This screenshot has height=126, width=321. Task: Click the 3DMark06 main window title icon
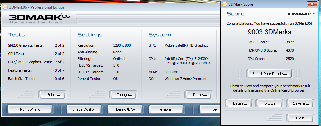(x=5, y=7)
